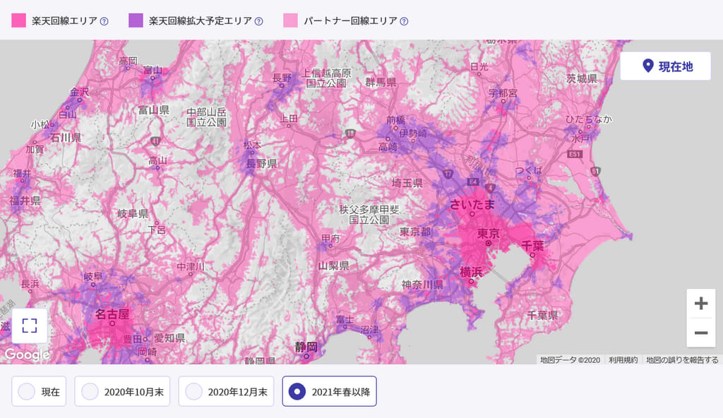Click the 名古屋 city label
Screen dimensions: 723x418
[x=112, y=315]
